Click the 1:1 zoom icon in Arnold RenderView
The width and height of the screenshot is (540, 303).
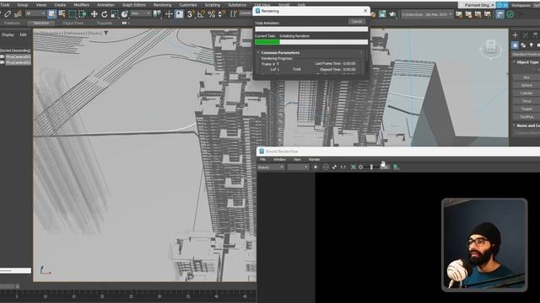click(x=343, y=167)
